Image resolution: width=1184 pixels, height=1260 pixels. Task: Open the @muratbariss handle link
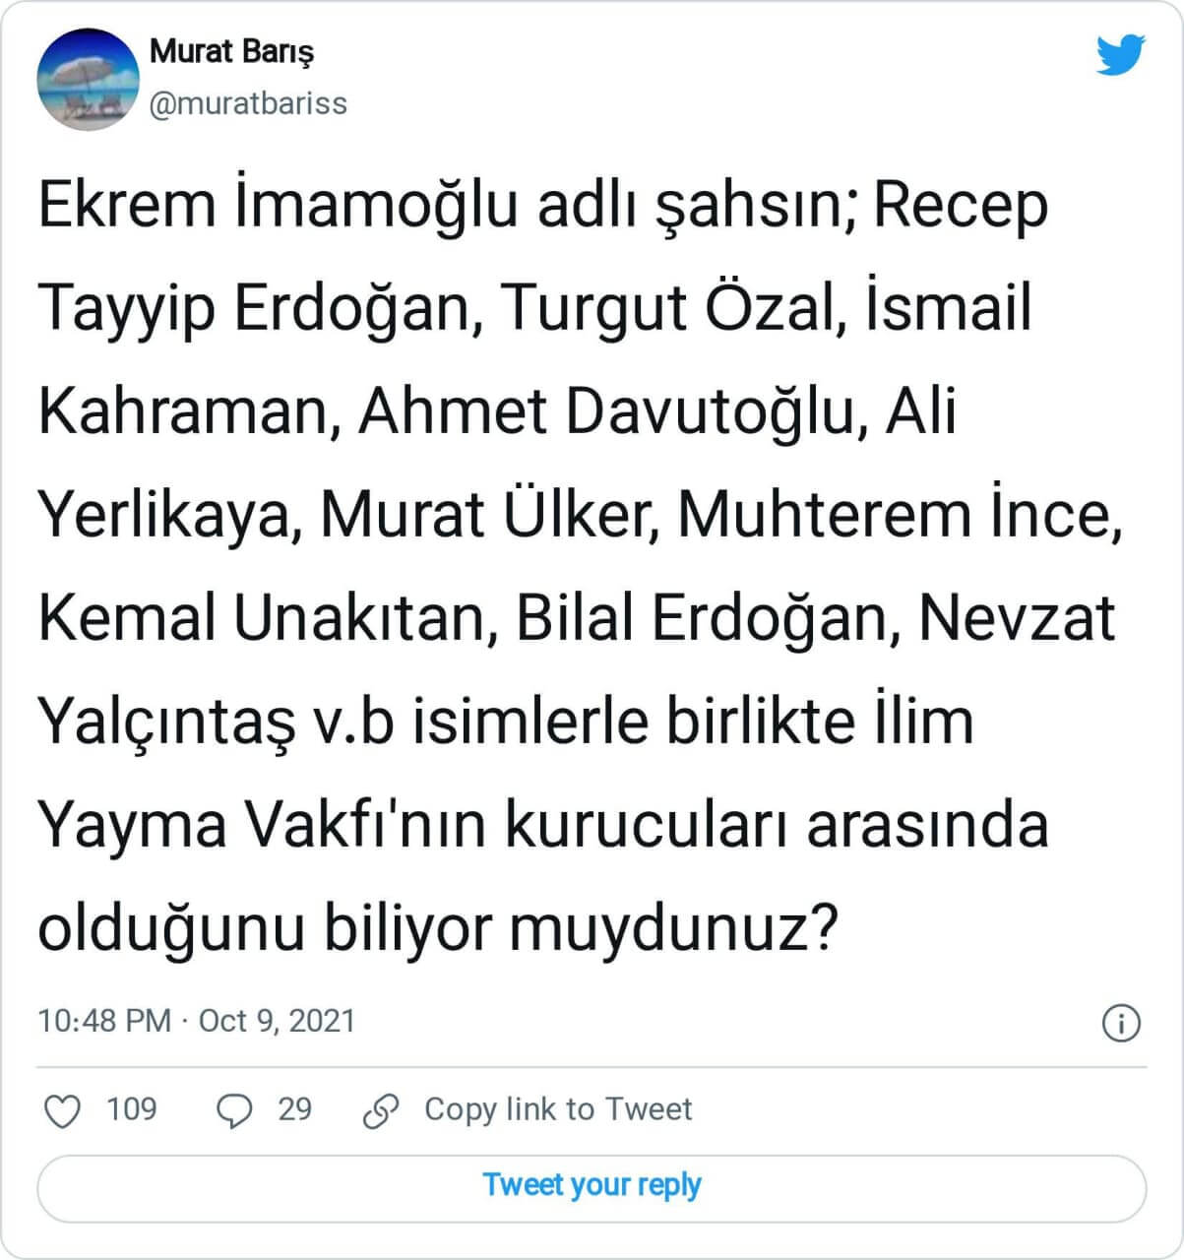[248, 103]
